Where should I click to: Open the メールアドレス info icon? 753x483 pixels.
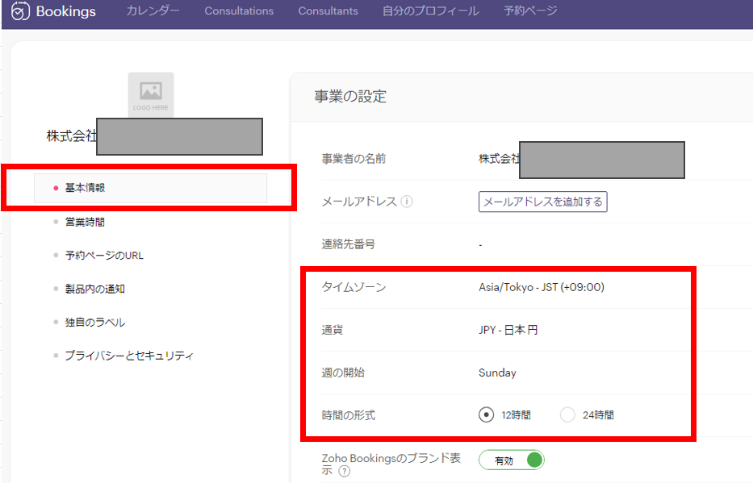tap(407, 202)
